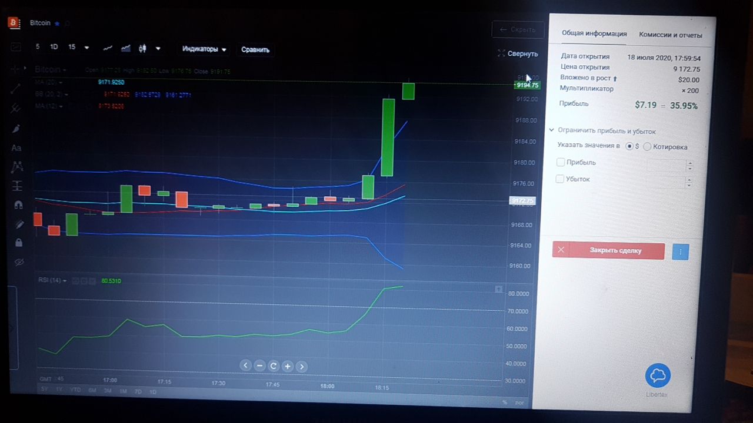The height and width of the screenshot is (423, 753).
Task: Toggle the hide all drawings eye icon
Action: 19,262
